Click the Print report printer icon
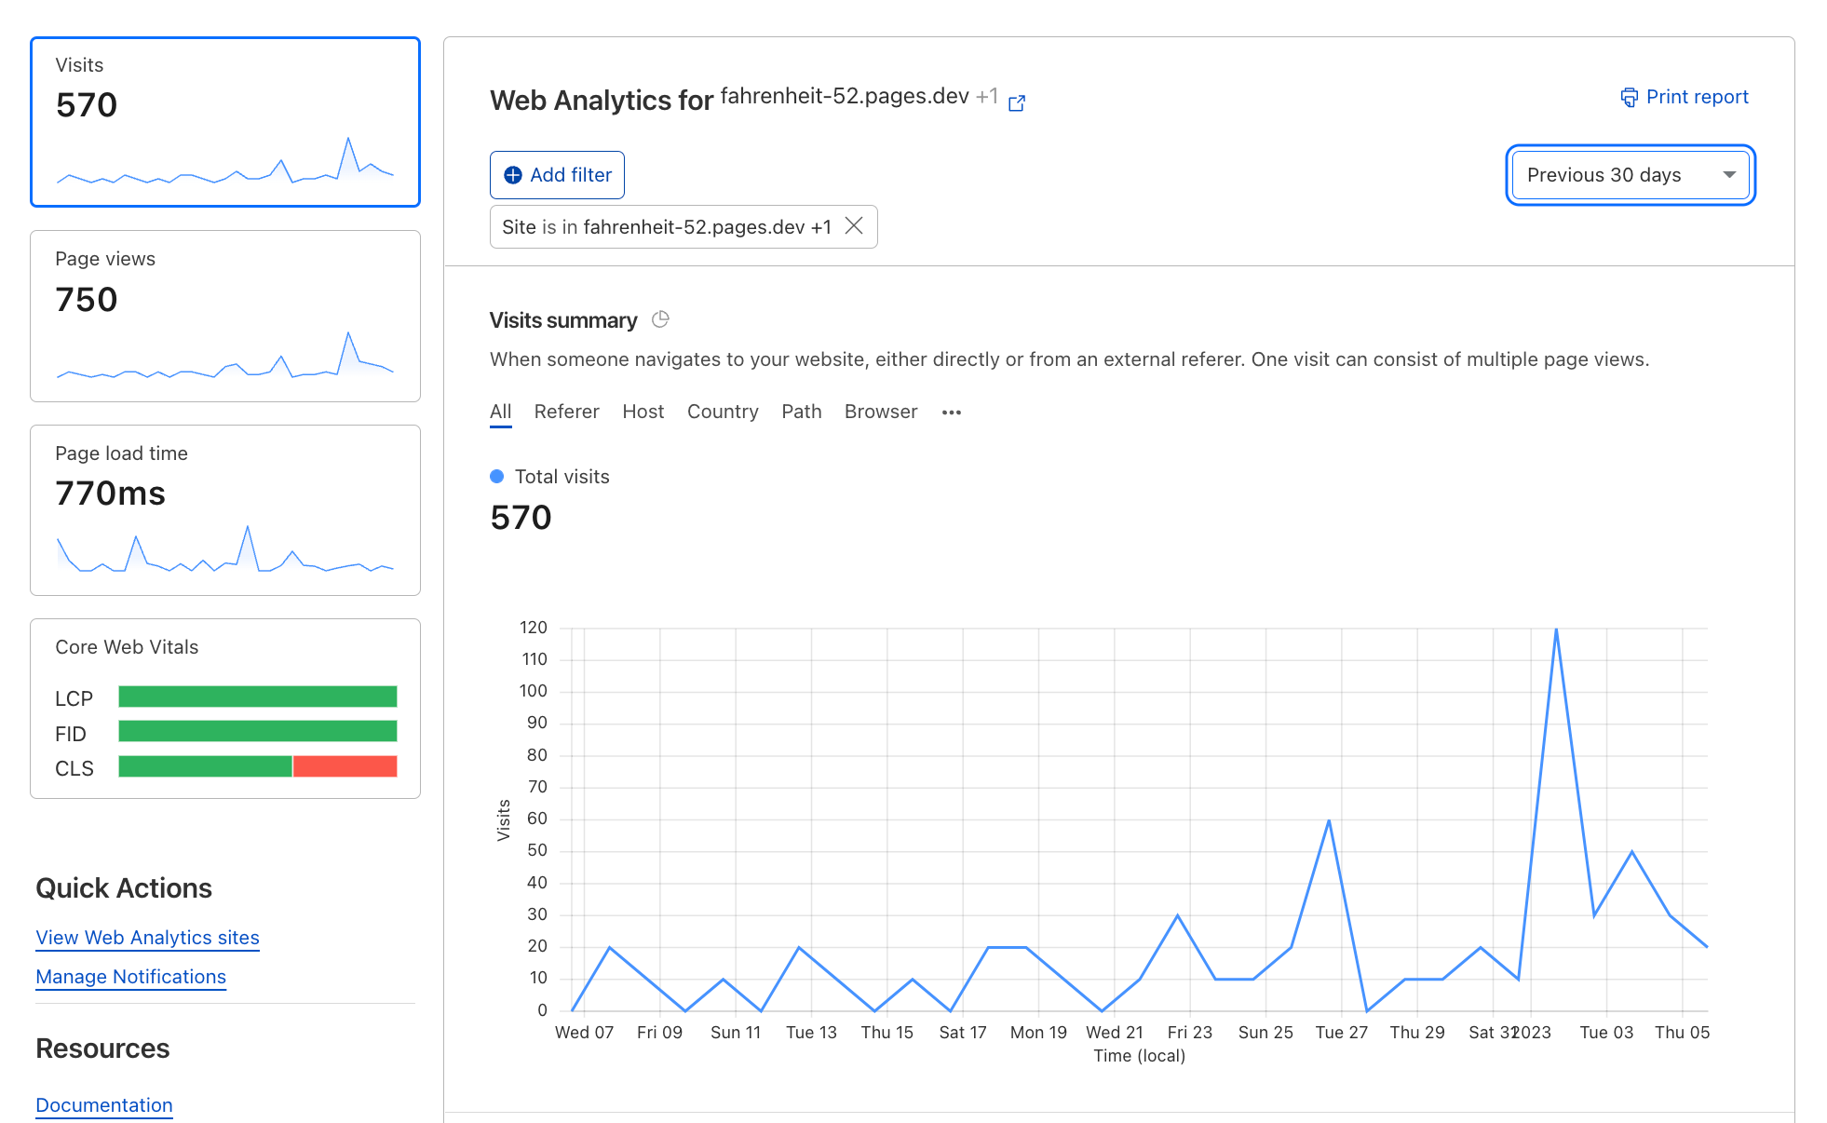Image resolution: width=1827 pixels, height=1123 pixels. [1629, 97]
